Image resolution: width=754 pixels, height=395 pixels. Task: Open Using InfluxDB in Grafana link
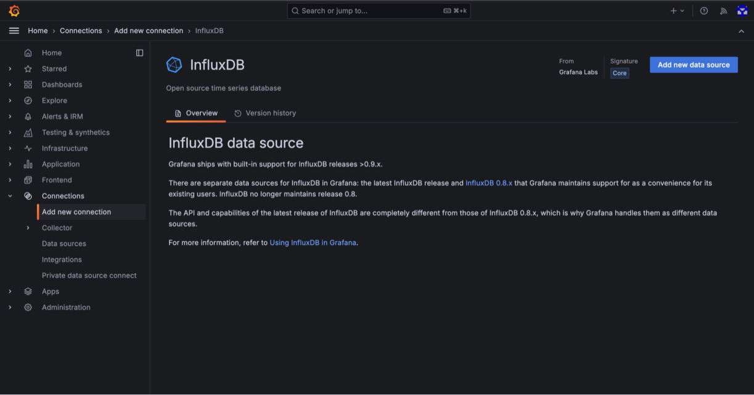coord(313,242)
